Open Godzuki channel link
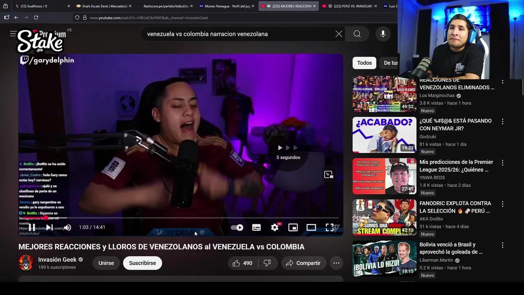This screenshot has height=295, width=524. [428, 136]
